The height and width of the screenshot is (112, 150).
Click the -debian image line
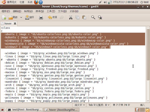pos(49,63)
